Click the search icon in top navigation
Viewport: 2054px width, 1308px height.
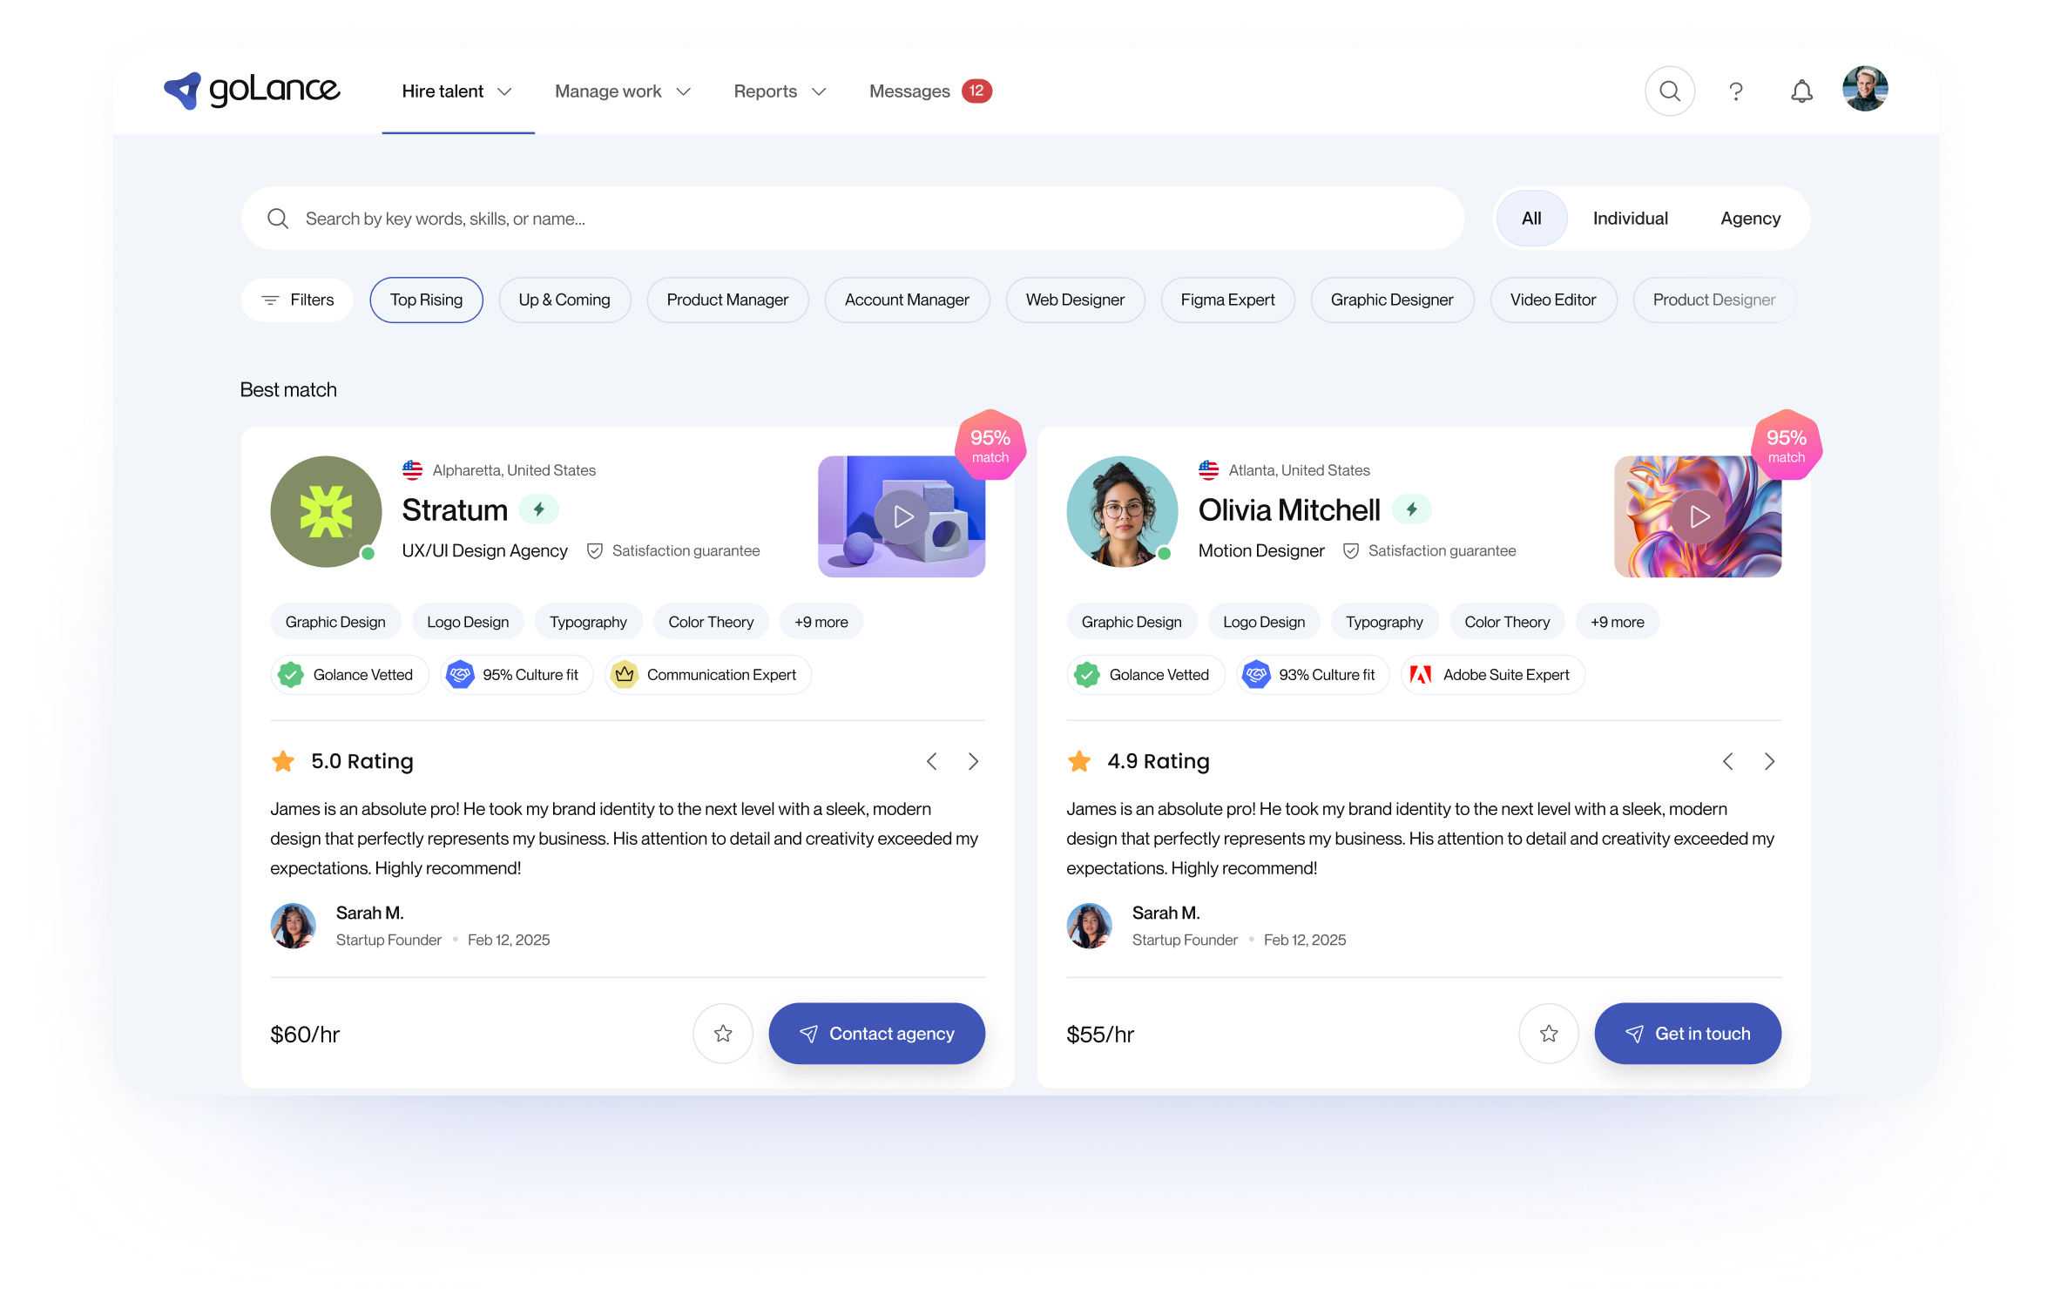pyautogui.click(x=1669, y=91)
